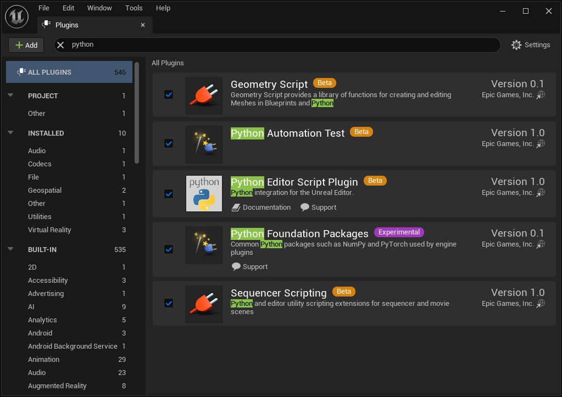Open the Help menu
Viewport: 562px width, 397px height.
[163, 8]
